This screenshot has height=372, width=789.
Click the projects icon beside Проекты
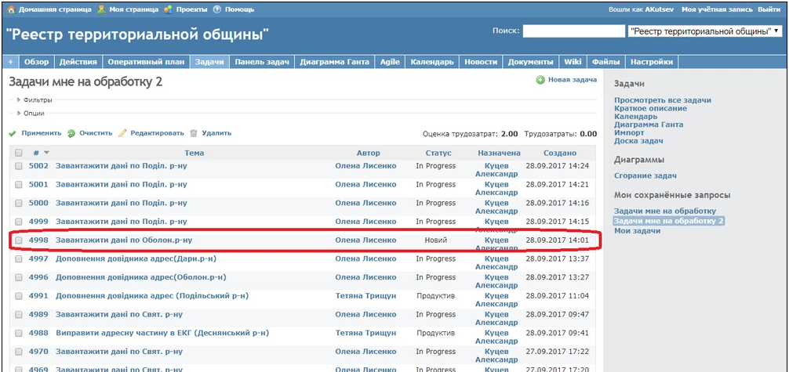tap(169, 9)
